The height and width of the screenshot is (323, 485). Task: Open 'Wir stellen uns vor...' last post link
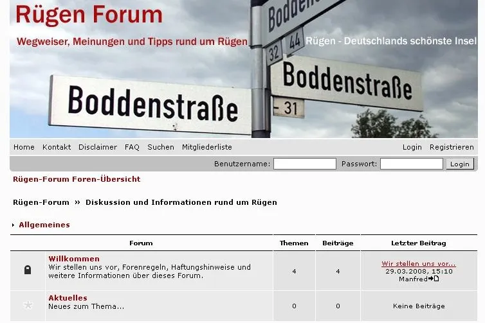pos(419,264)
